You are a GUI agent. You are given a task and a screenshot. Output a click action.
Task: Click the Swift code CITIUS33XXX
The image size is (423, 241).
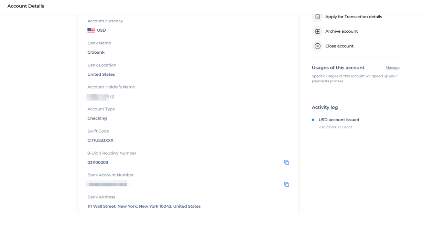pos(100,140)
